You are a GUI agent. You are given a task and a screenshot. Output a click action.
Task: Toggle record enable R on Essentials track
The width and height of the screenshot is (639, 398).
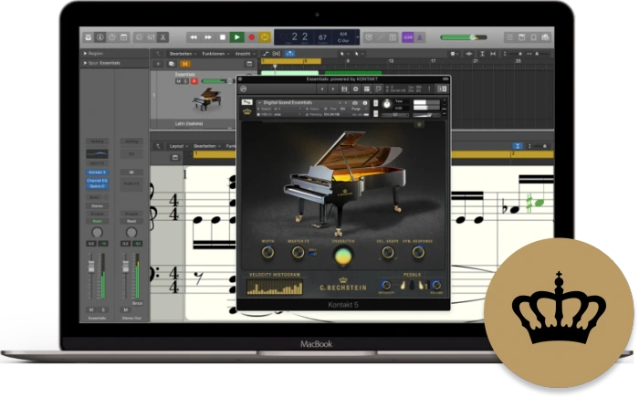tap(194, 81)
